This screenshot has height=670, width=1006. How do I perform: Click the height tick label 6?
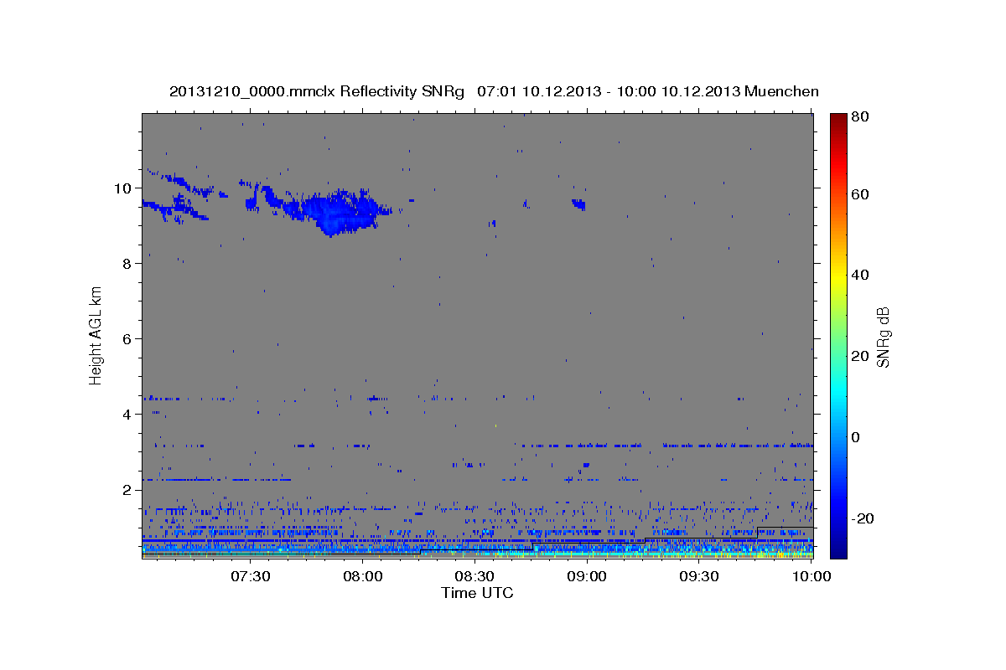[x=127, y=338]
